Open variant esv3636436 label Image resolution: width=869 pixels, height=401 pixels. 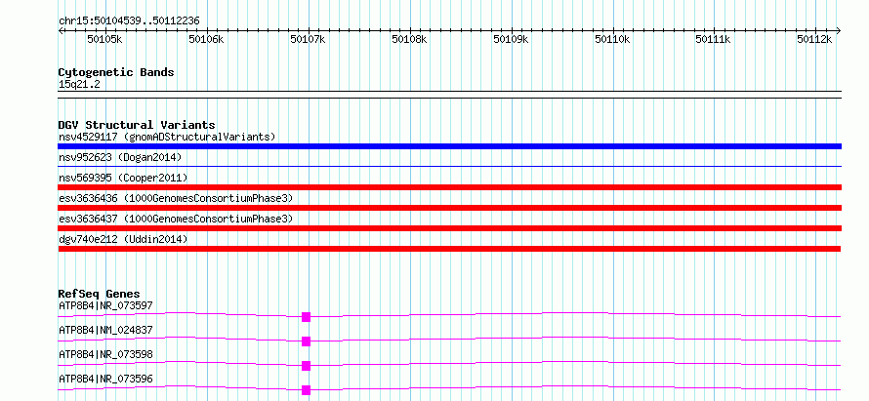click(x=176, y=198)
